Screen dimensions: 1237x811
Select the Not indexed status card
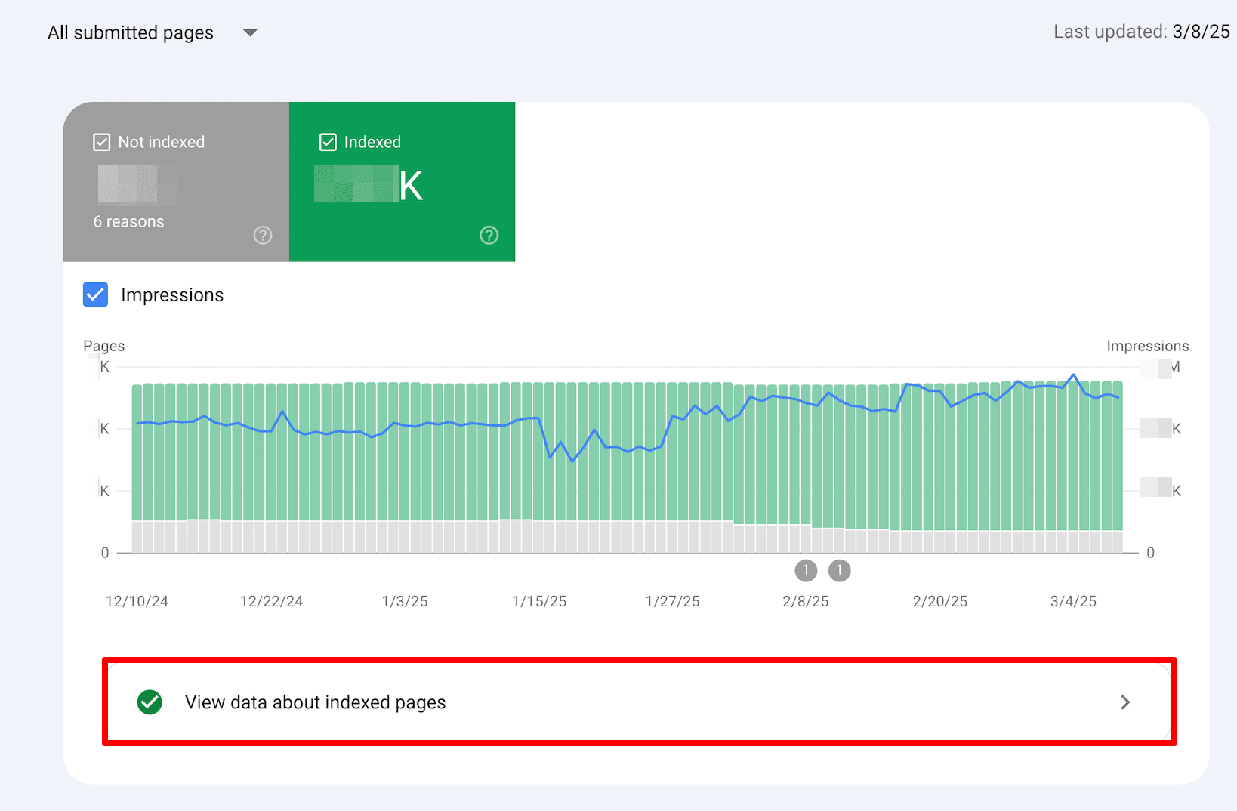click(175, 181)
